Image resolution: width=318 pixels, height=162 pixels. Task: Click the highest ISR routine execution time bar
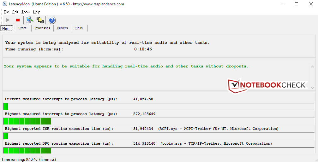click(159, 136)
